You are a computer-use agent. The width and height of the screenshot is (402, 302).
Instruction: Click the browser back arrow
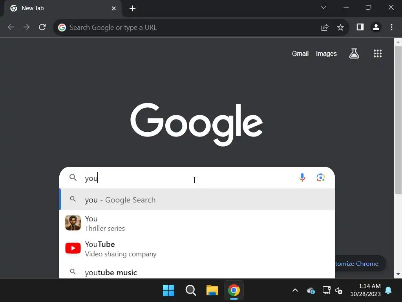(11, 27)
